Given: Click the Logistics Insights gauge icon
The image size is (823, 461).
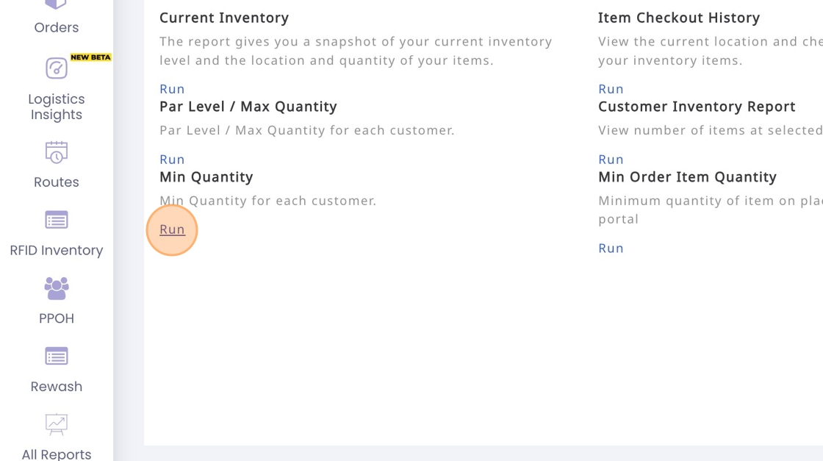Looking at the screenshot, I should (x=57, y=68).
